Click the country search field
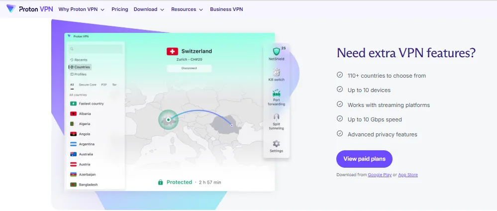Viewport: 497px width, 211px height. 96,49
